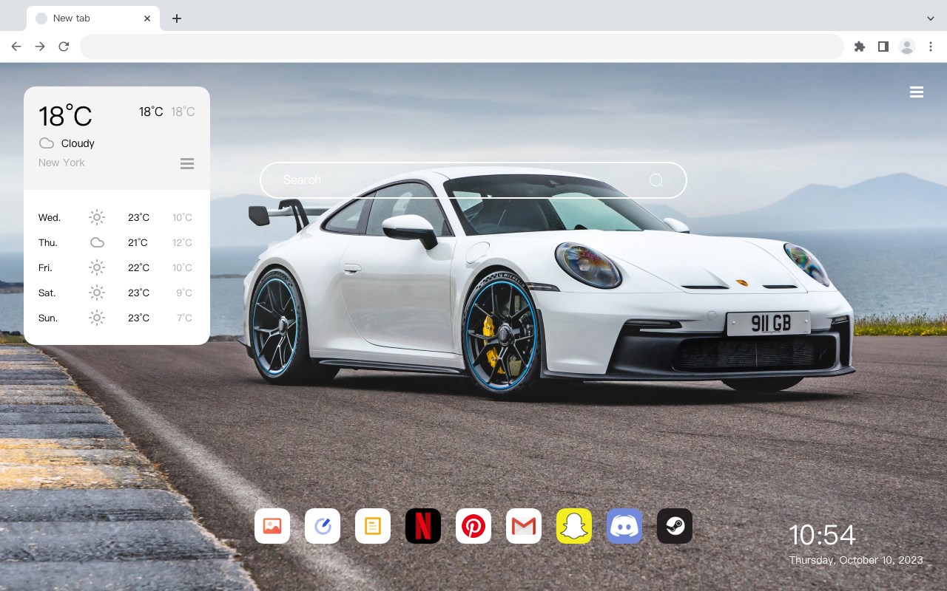Click the Cloudy condition text
The width and height of the screenshot is (947, 591).
pyautogui.click(x=78, y=143)
